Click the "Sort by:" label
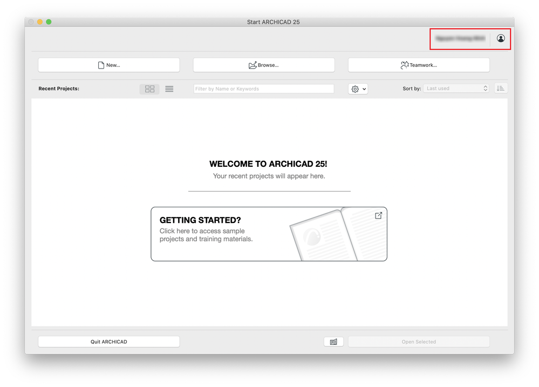 pos(412,89)
